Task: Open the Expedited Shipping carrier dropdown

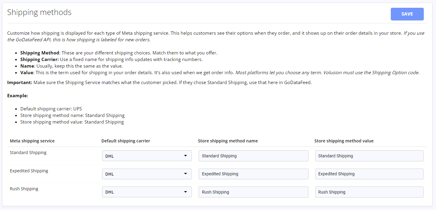Action: (x=147, y=174)
